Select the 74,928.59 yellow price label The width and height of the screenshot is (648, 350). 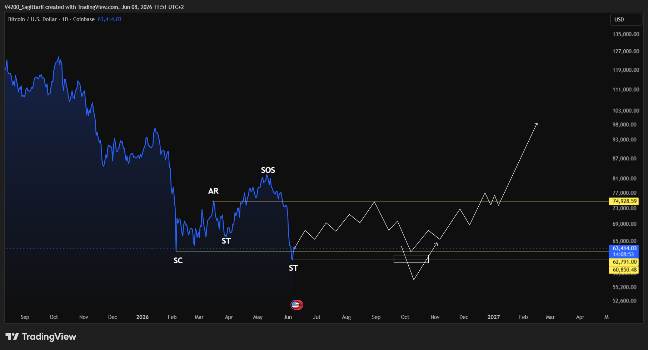(624, 201)
